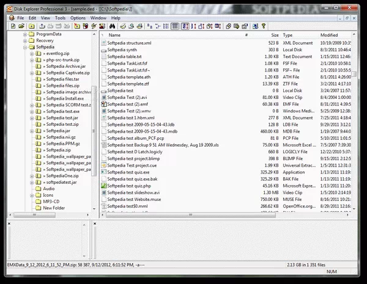The height and width of the screenshot is (284, 367).
Task: Click the toolbar icon left of the network icon
Action: point(245,26)
